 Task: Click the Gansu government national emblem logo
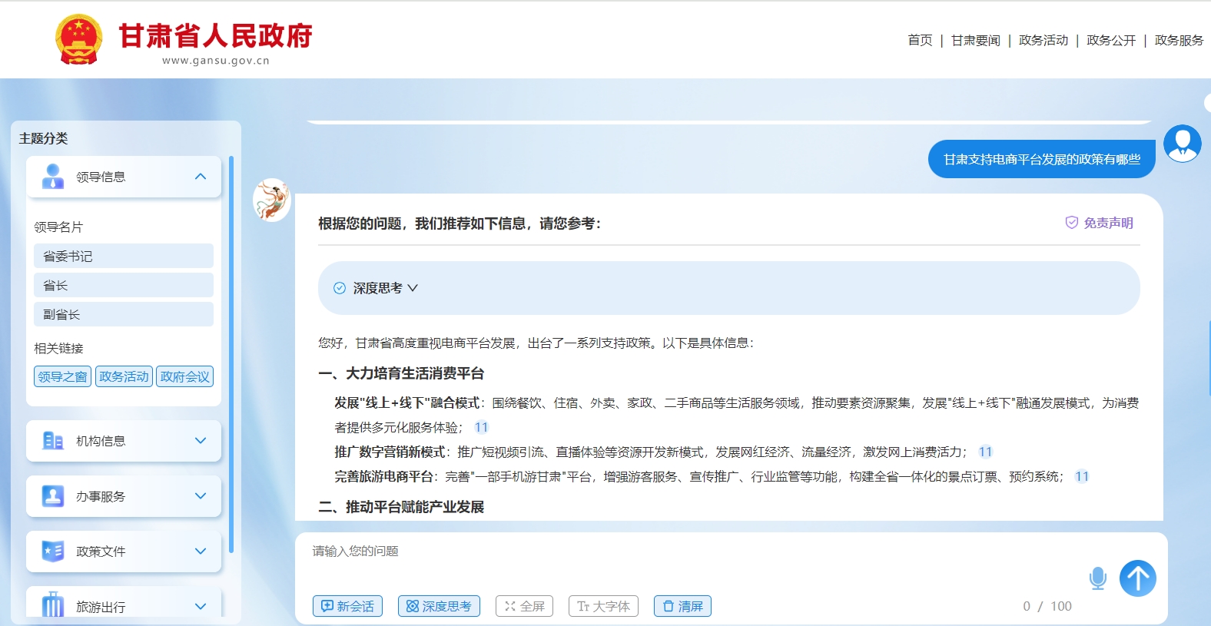[78, 39]
